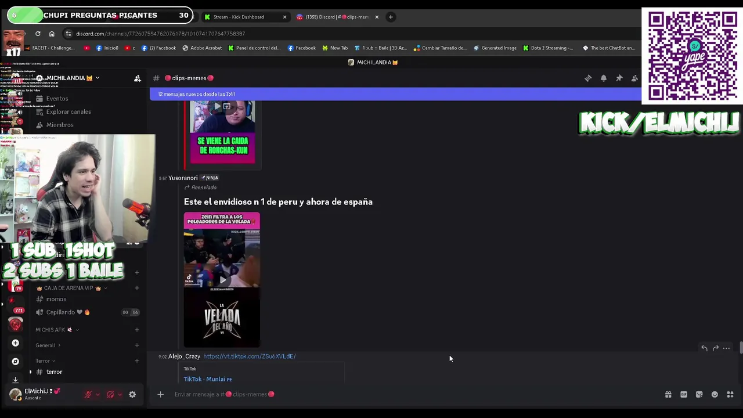Open Adobe Acrobat bookmark
Viewport: 743px width, 418px height.
202,48
